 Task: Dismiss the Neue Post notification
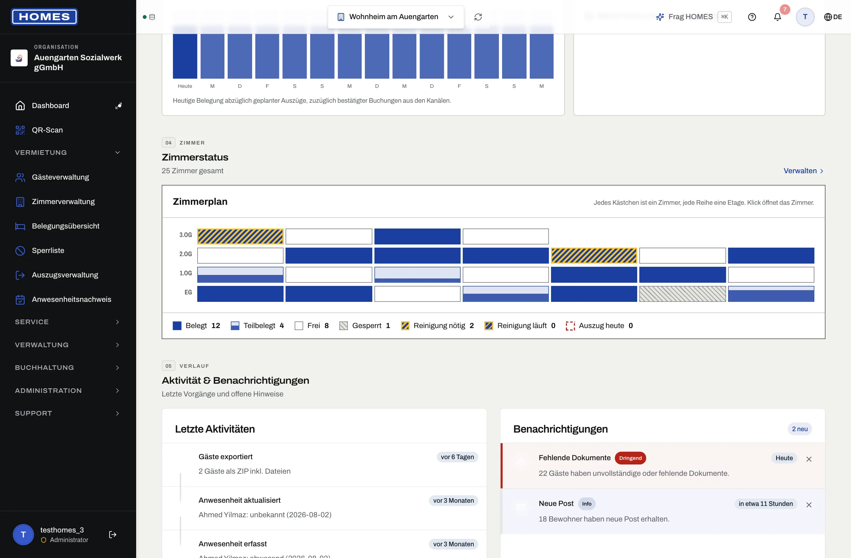point(809,505)
